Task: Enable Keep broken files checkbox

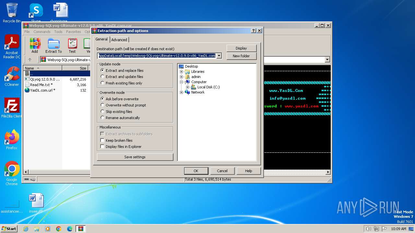Action: click(x=102, y=140)
